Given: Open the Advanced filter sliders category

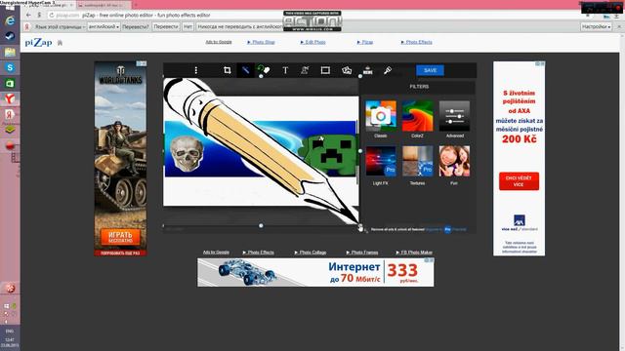Looking at the screenshot, I should 454,116.
